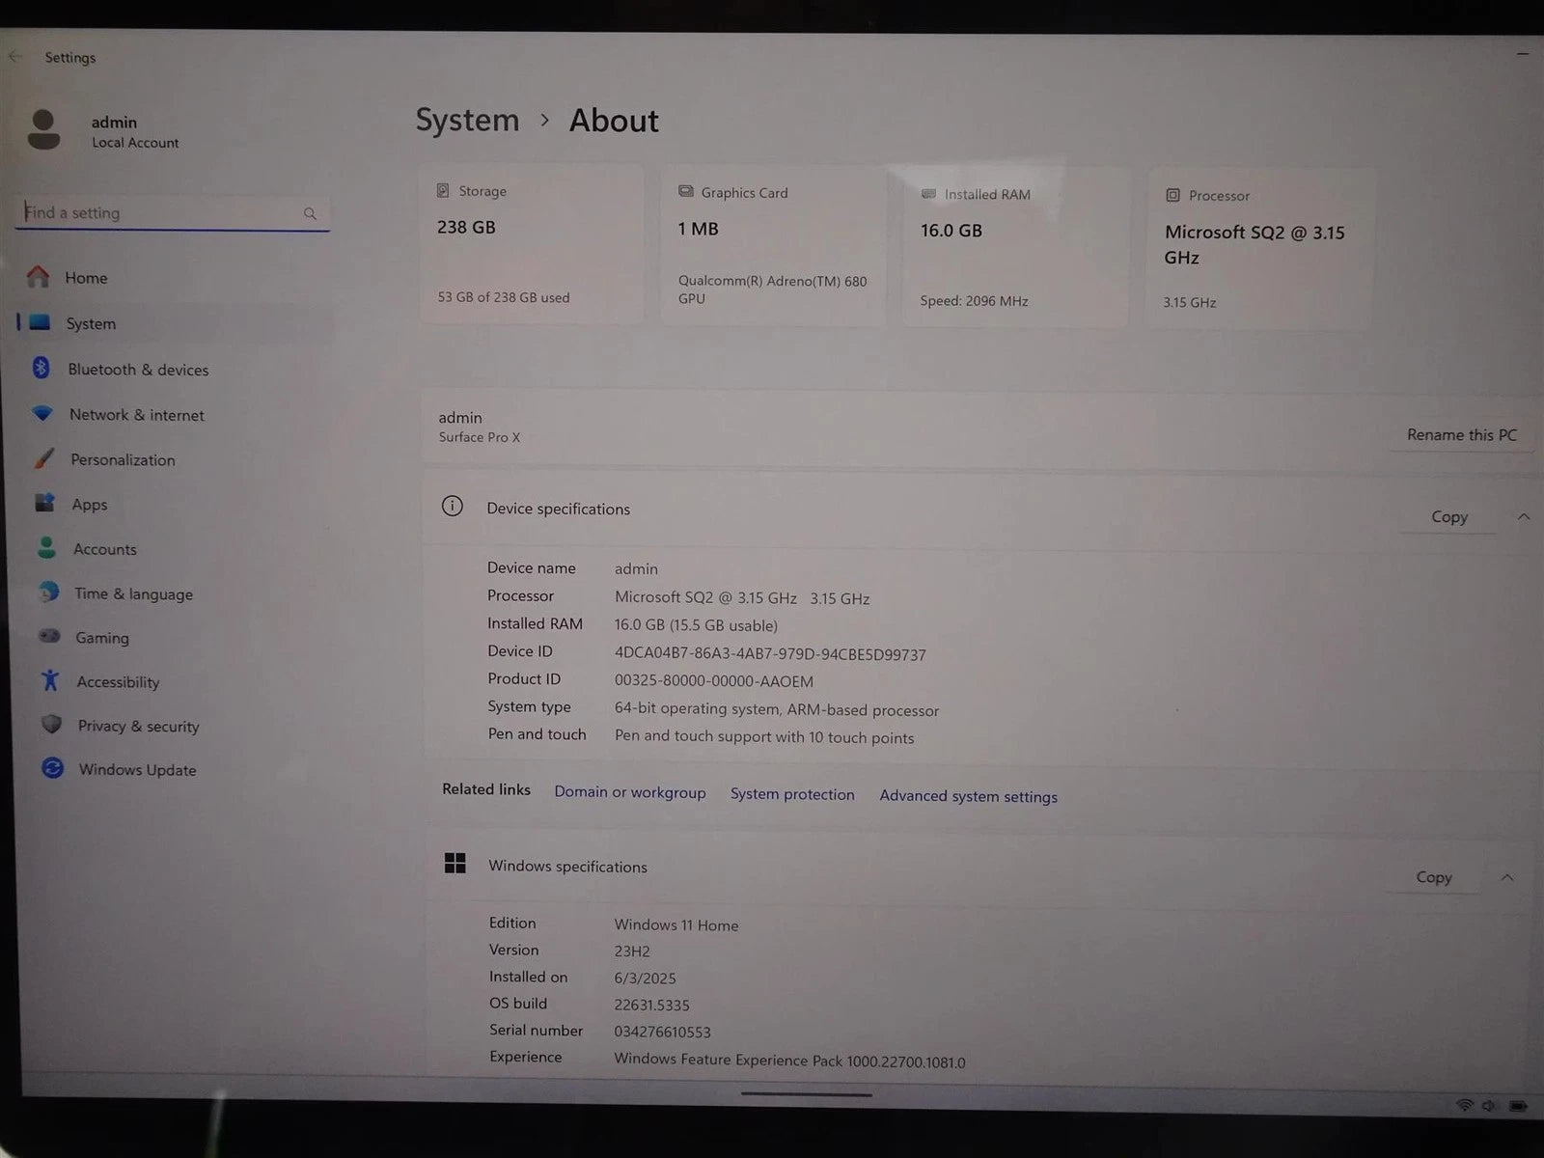Click the battery icon in system tray
1544x1158 pixels.
click(1518, 1106)
